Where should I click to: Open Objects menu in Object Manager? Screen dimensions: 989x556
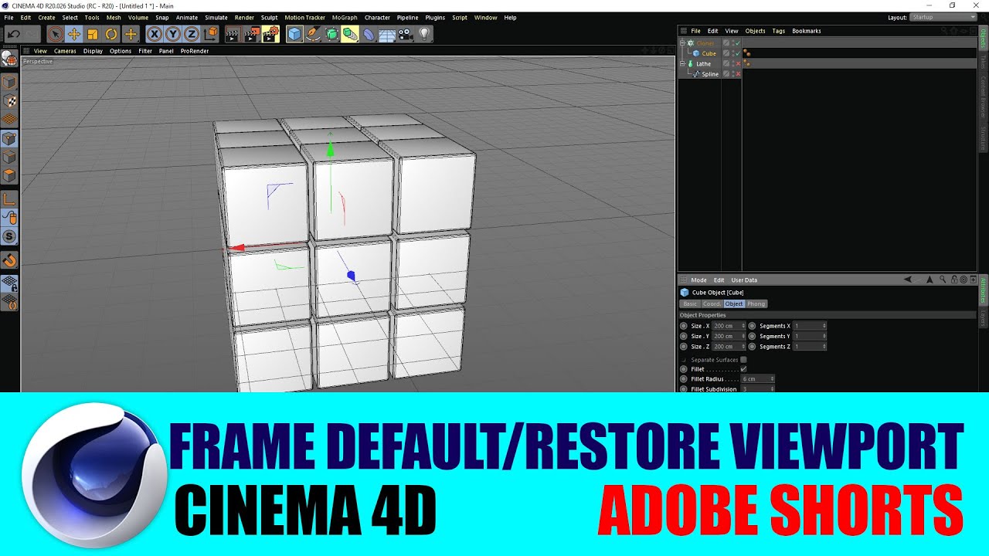(x=755, y=31)
